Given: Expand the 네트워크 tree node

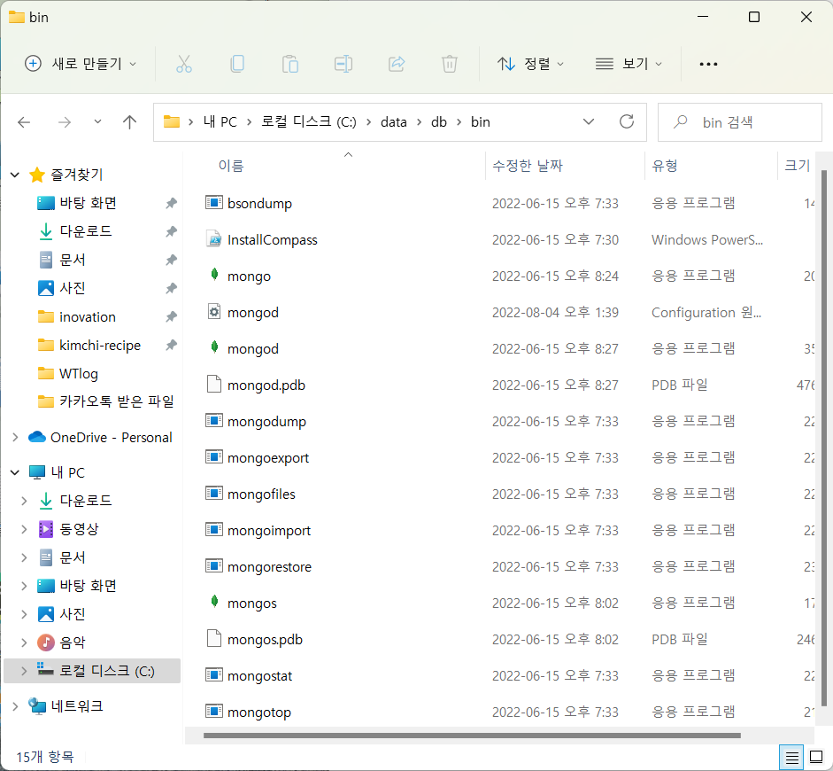Looking at the screenshot, I should click(15, 706).
